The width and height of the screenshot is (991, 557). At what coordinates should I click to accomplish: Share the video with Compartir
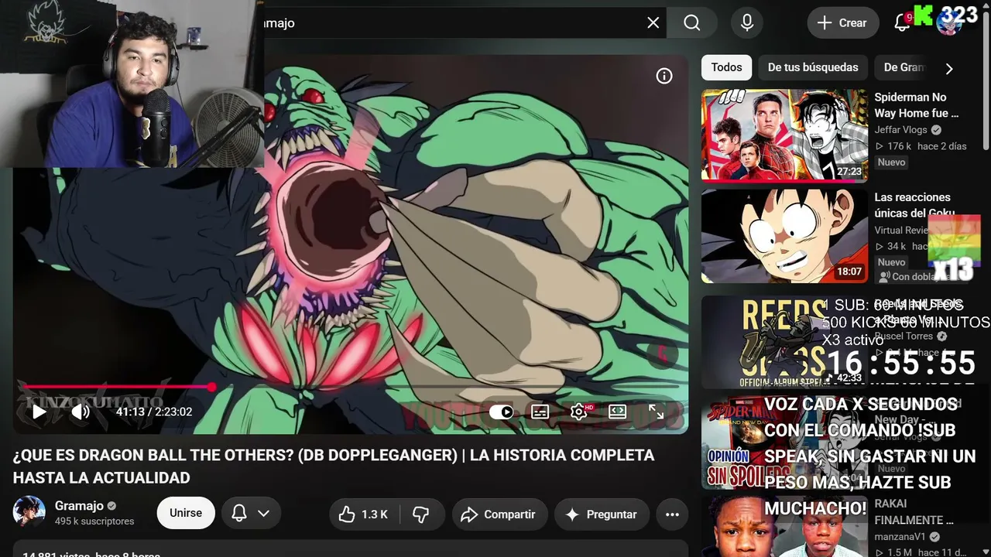pos(499,514)
